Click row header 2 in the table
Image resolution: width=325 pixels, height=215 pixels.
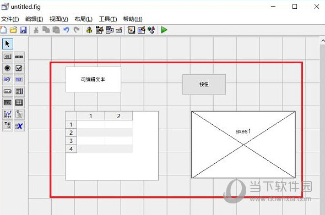pyautogui.click(x=71, y=133)
